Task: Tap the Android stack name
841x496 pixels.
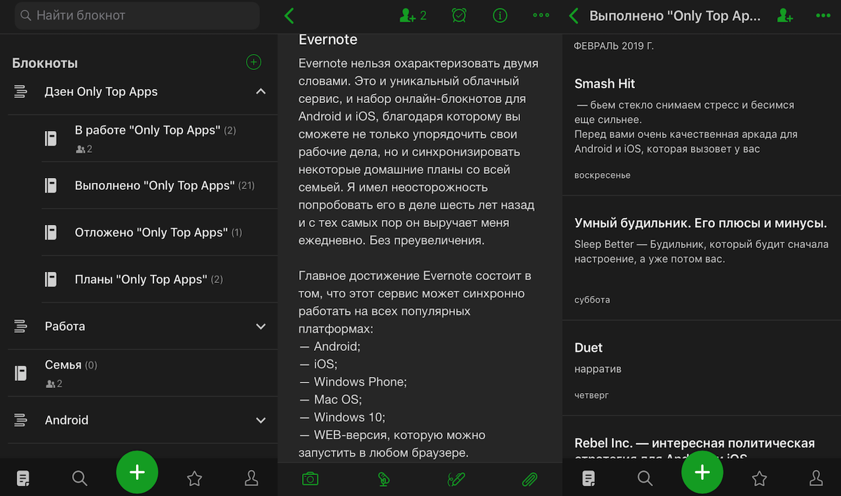Action: (67, 420)
